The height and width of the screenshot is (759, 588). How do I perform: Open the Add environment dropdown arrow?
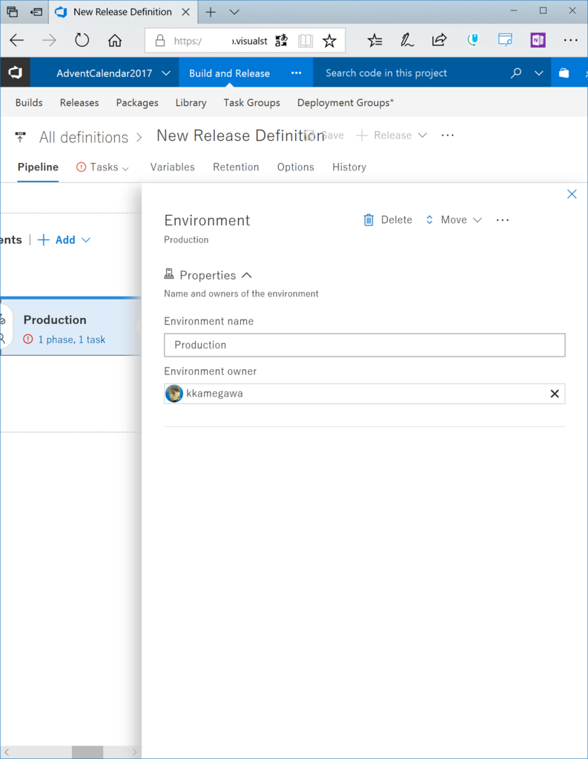click(x=86, y=240)
